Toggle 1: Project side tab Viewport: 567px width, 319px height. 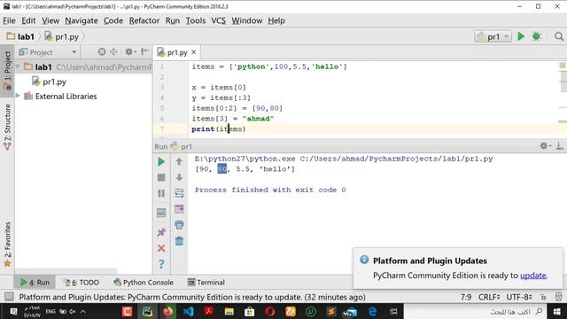click(7, 70)
